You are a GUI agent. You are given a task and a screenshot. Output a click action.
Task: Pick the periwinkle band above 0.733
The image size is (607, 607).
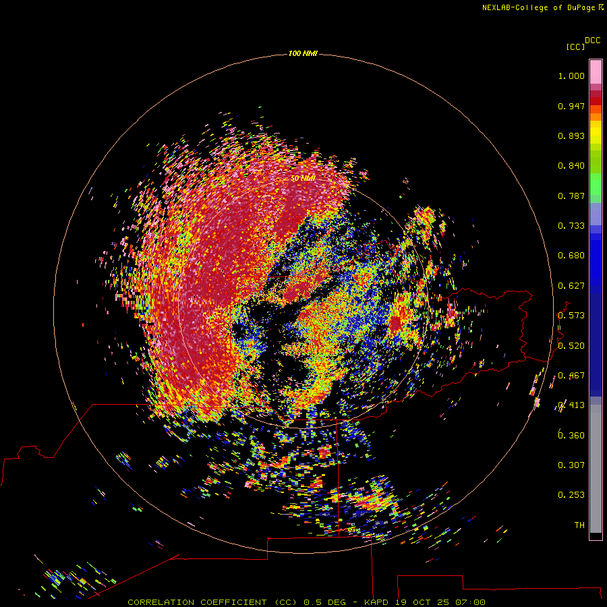596,214
